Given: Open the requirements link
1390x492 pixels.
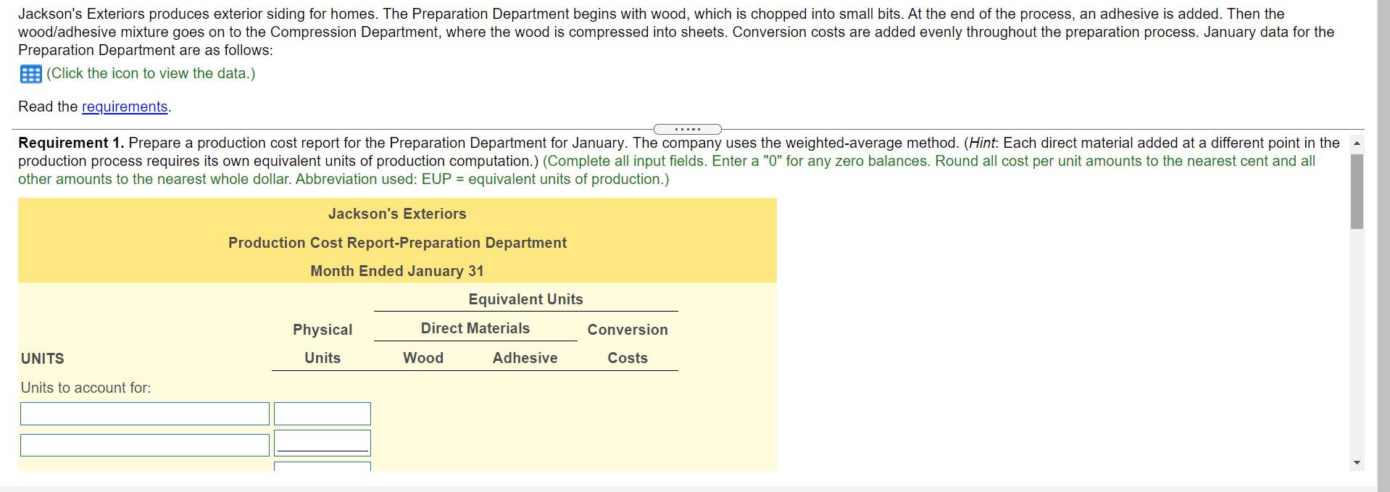Looking at the screenshot, I should (125, 107).
